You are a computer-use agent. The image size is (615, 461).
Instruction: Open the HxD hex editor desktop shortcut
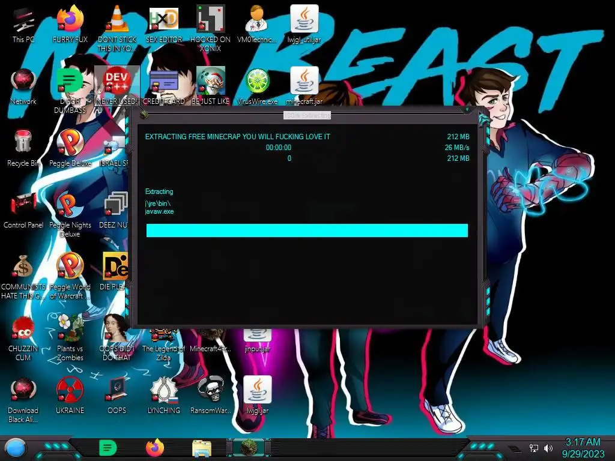[163, 25]
